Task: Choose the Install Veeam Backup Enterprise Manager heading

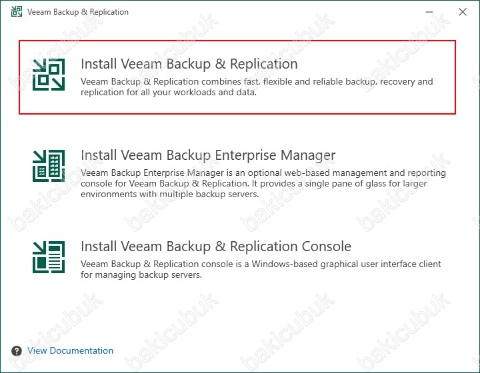Action: point(208,155)
